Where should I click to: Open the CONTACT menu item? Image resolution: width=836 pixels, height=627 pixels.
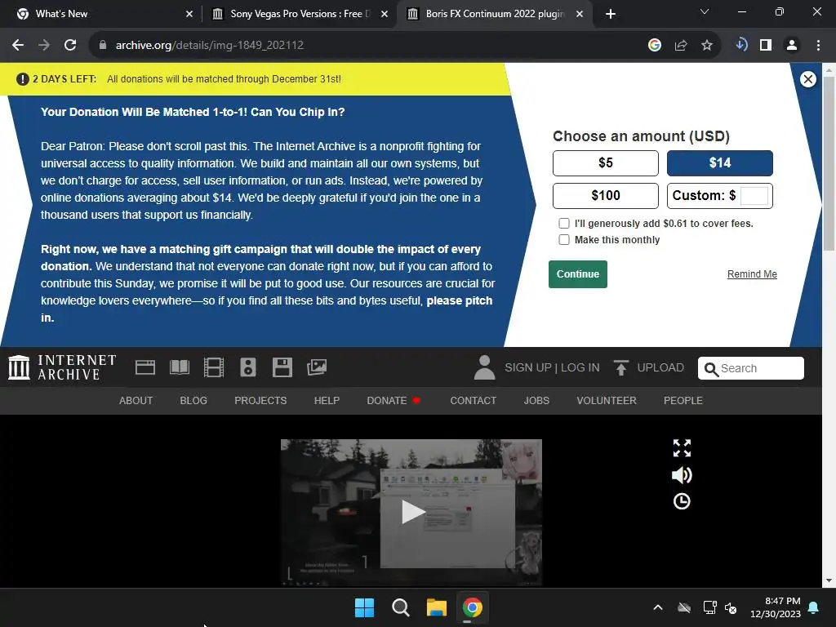(473, 400)
